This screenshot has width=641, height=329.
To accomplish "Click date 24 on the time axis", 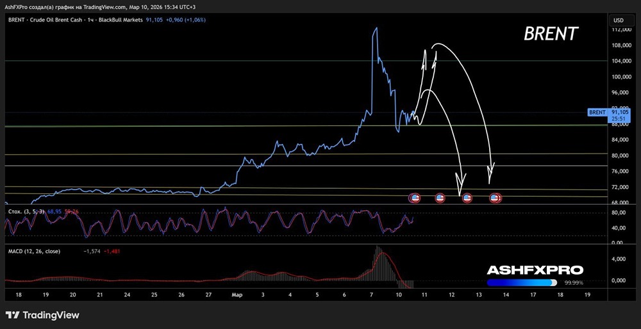I will (127, 294).
